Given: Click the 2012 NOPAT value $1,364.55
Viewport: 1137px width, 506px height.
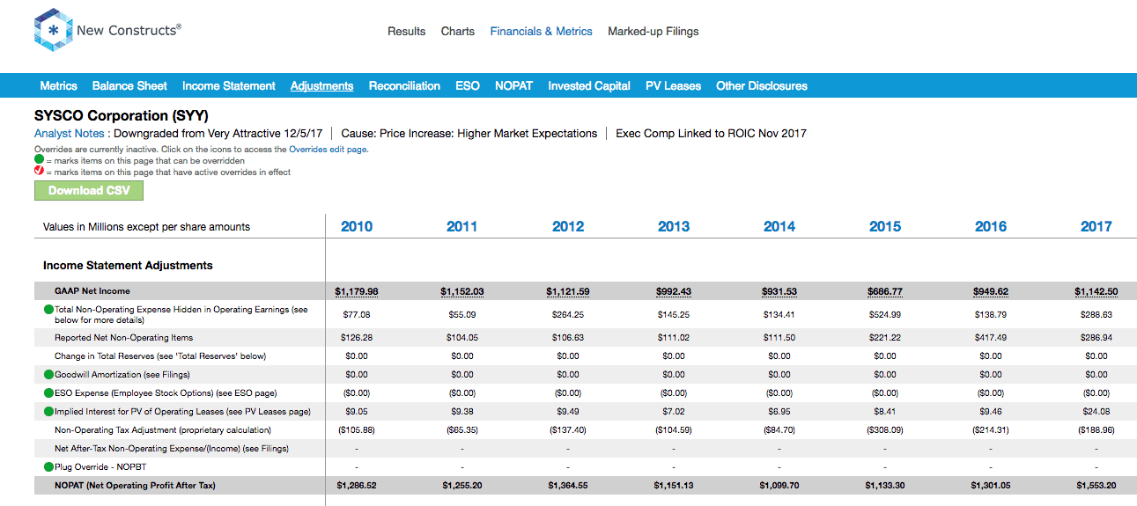Looking at the screenshot, I should click(x=568, y=486).
